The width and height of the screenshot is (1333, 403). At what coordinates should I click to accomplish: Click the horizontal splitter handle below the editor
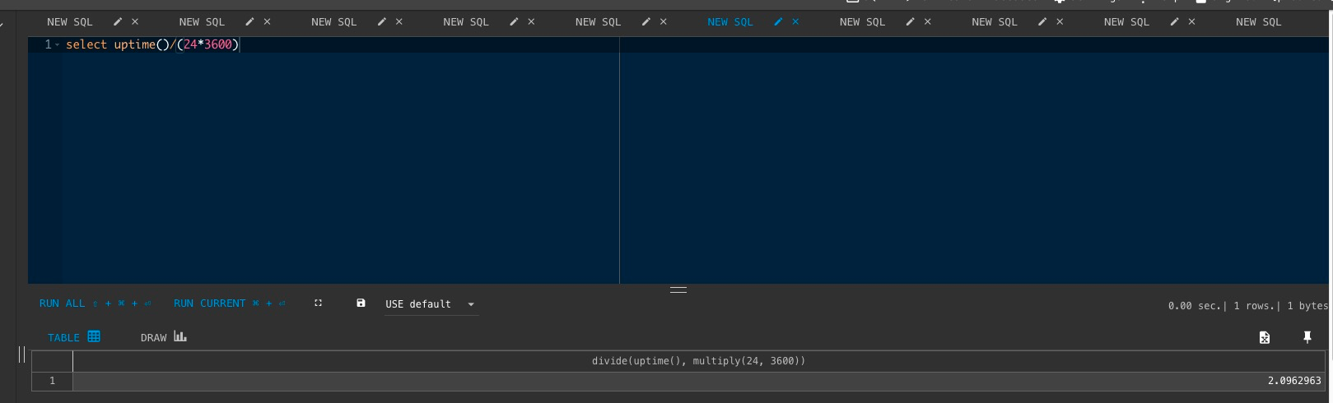point(678,290)
